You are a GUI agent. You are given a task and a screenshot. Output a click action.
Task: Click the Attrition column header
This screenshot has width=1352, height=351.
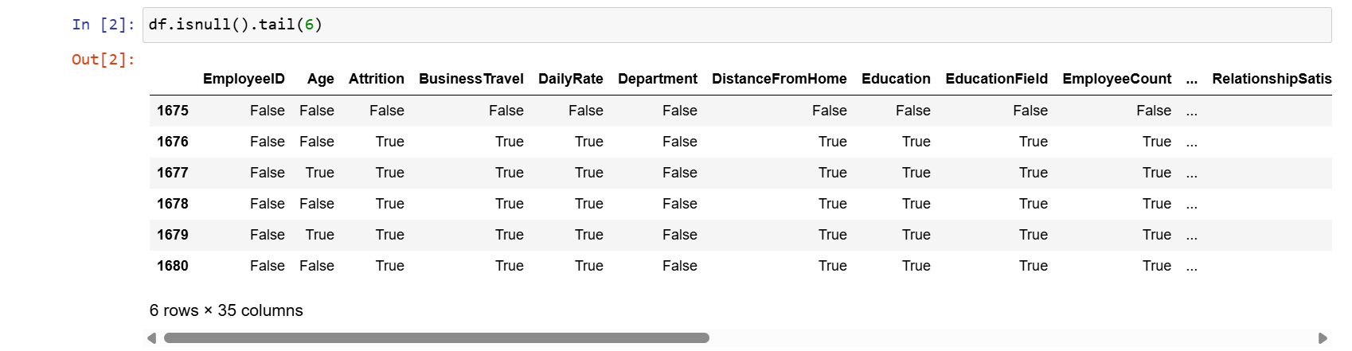(x=376, y=79)
